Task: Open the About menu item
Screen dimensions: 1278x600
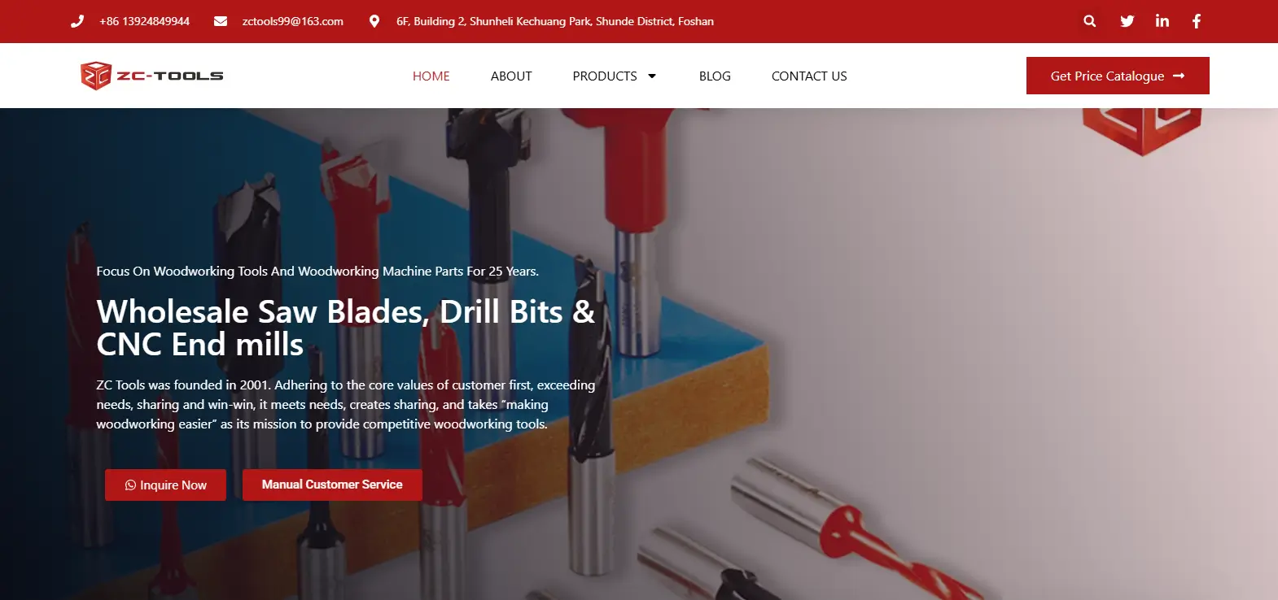Action: pyautogui.click(x=511, y=76)
